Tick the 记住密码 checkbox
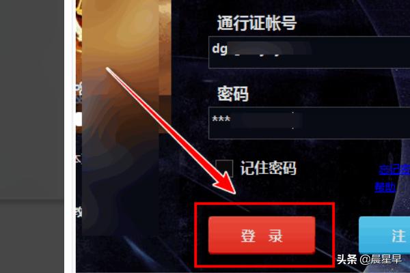The image size is (410, 273). 224,169
